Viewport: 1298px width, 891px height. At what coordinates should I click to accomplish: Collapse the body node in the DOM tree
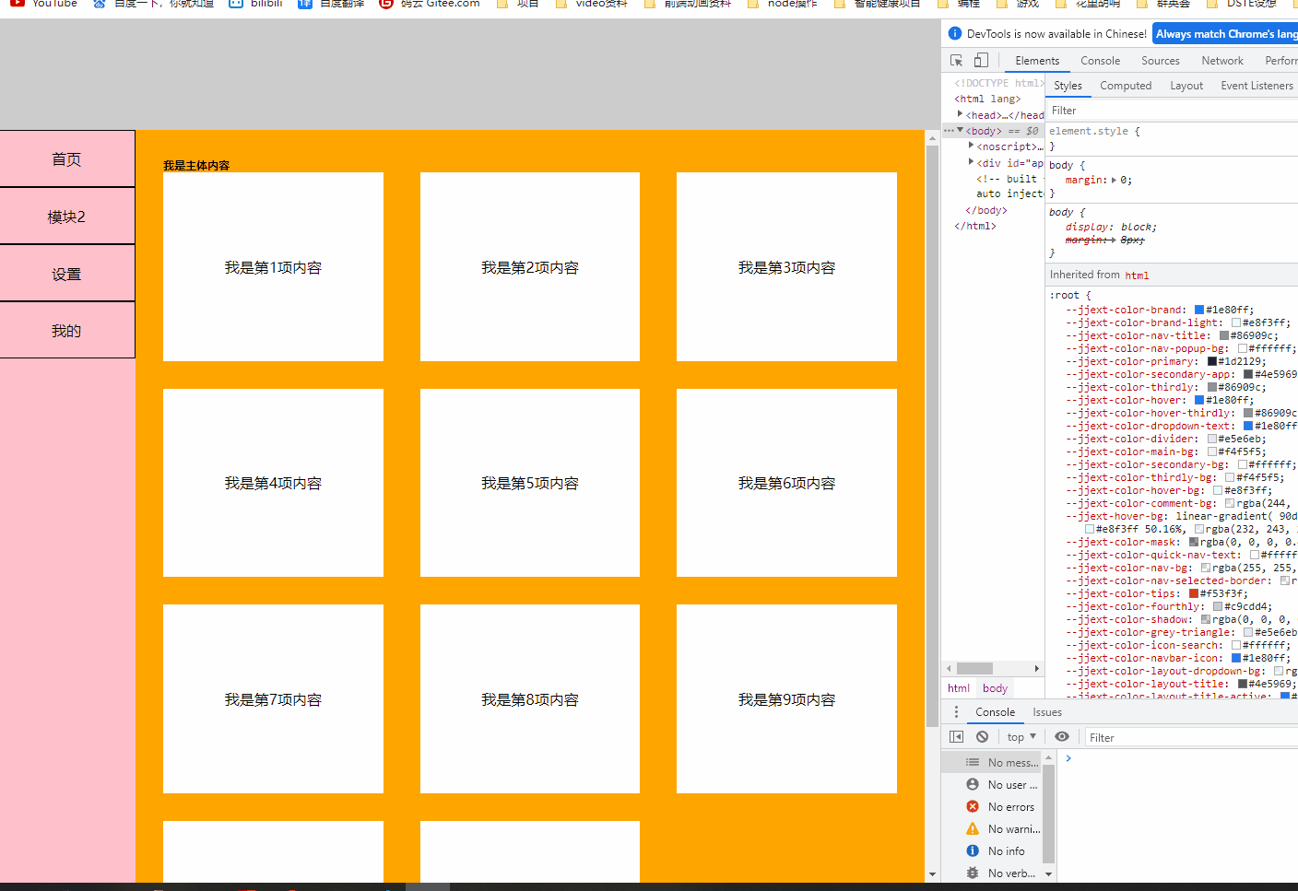(961, 131)
